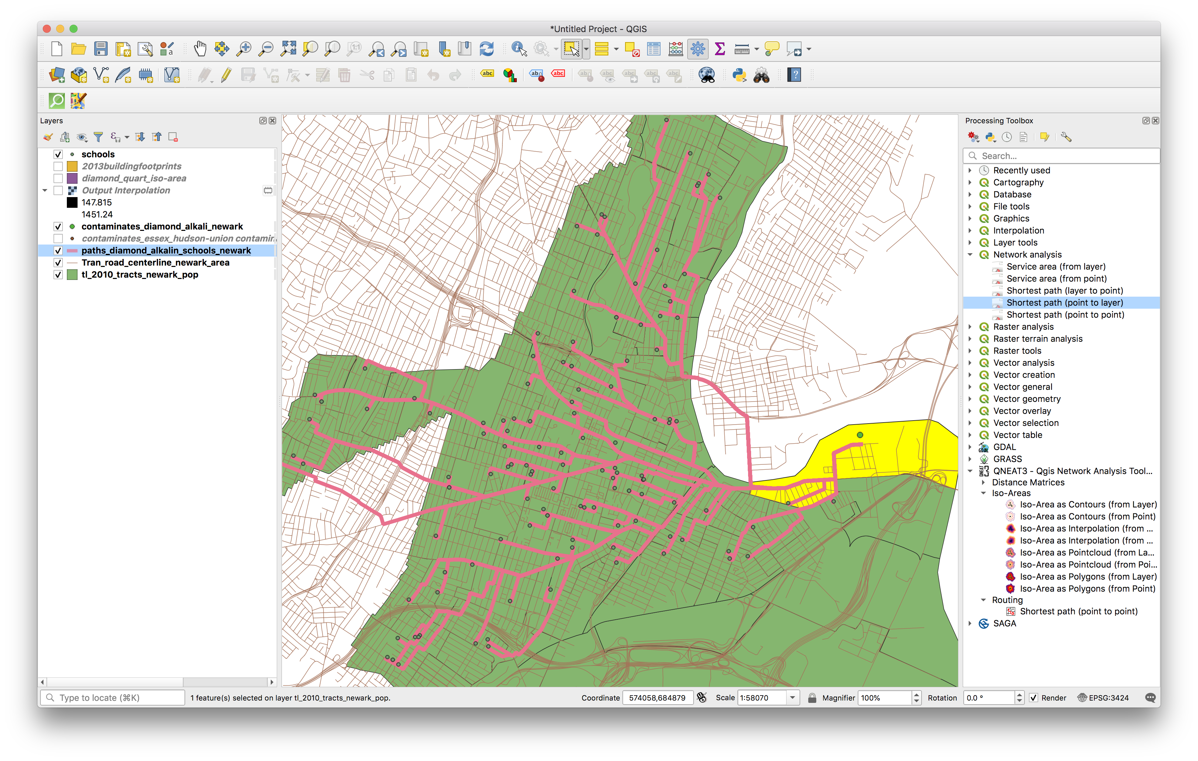Click the Refresh map icon
This screenshot has width=1198, height=761.
pos(486,49)
